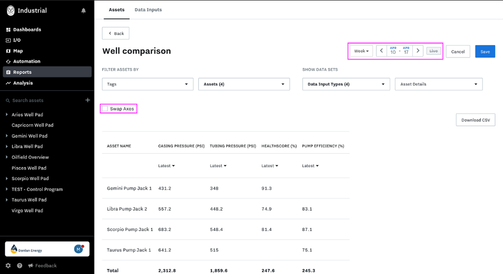Click the Cancel button
The width and height of the screenshot is (503, 274).
coord(458,52)
